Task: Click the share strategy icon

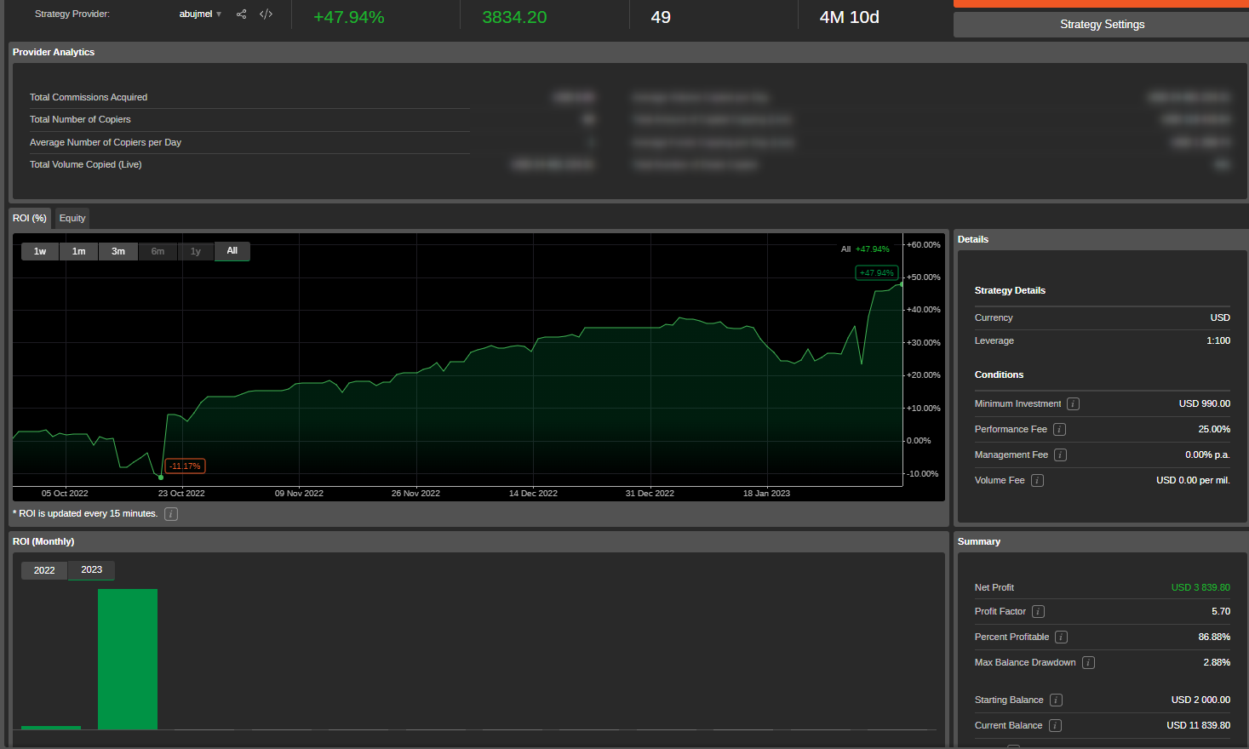Action: coord(242,14)
